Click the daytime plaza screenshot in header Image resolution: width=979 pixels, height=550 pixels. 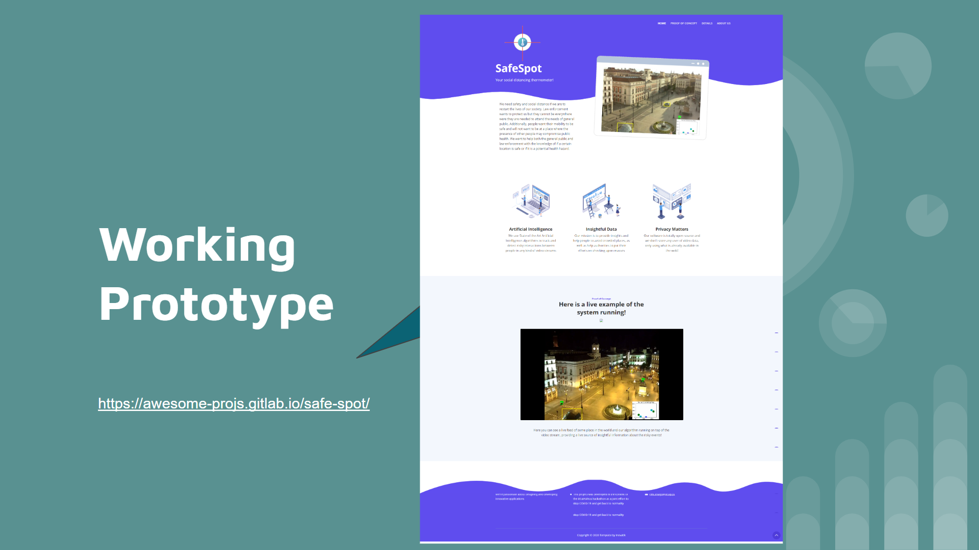coord(651,99)
